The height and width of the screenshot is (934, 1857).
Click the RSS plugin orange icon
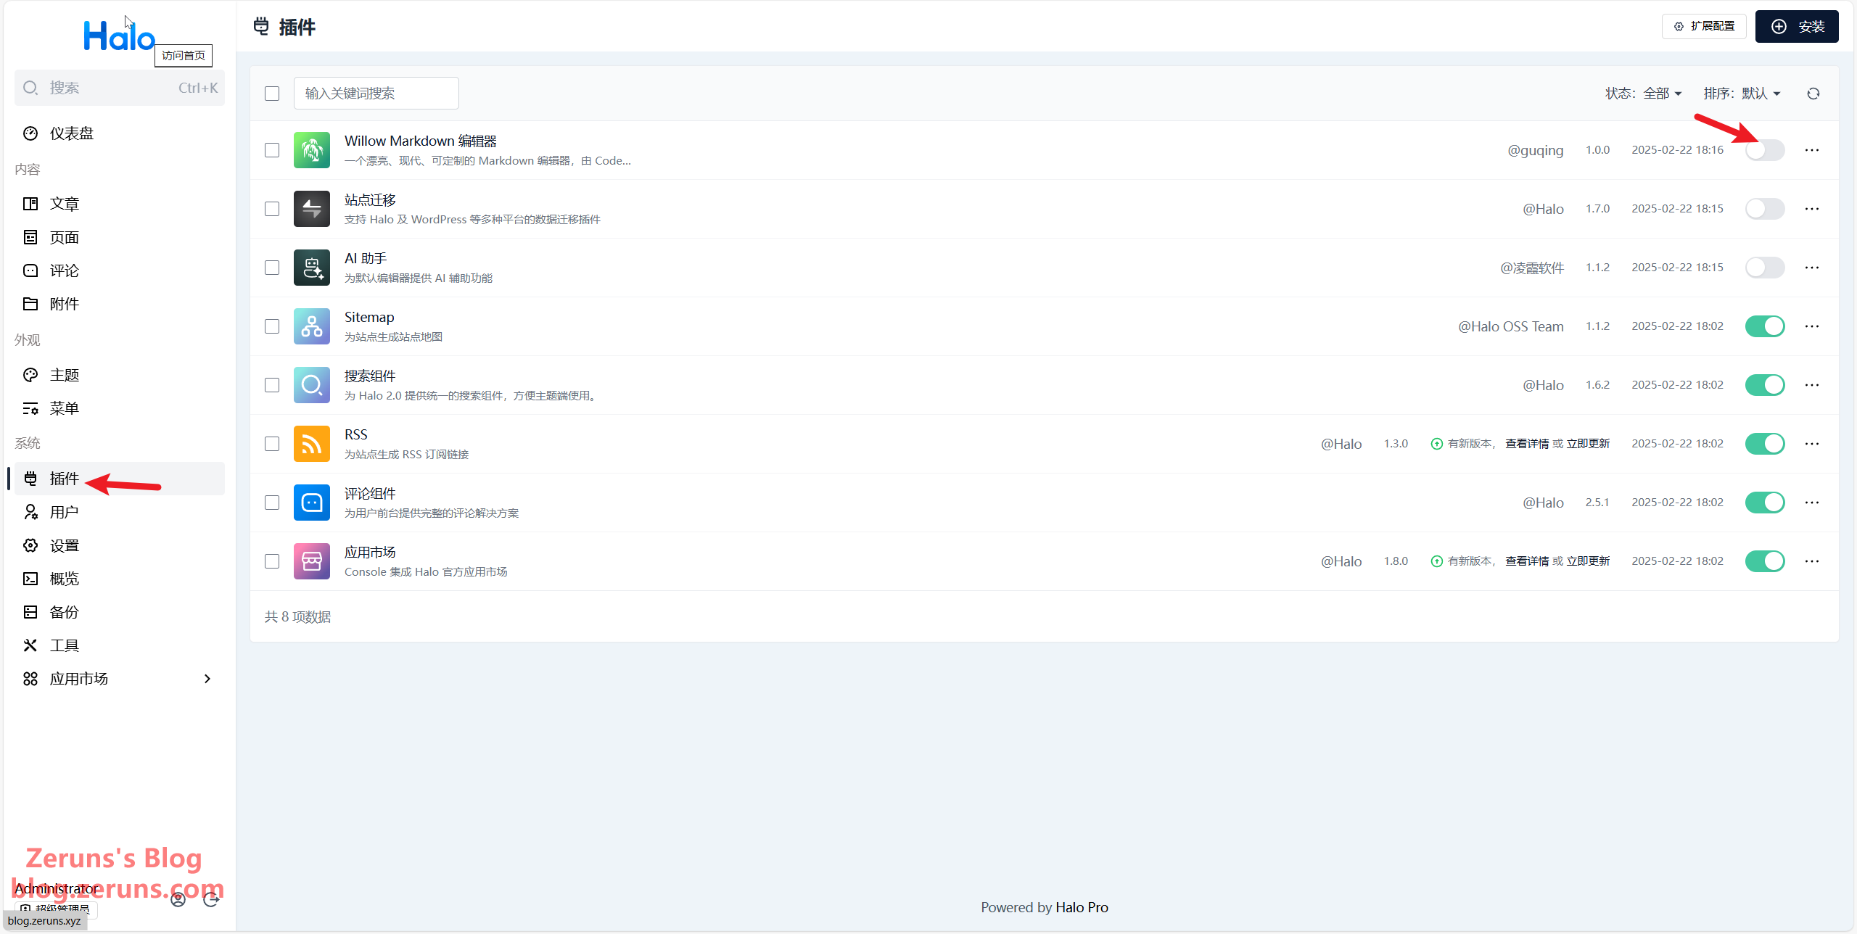[x=312, y=444]
